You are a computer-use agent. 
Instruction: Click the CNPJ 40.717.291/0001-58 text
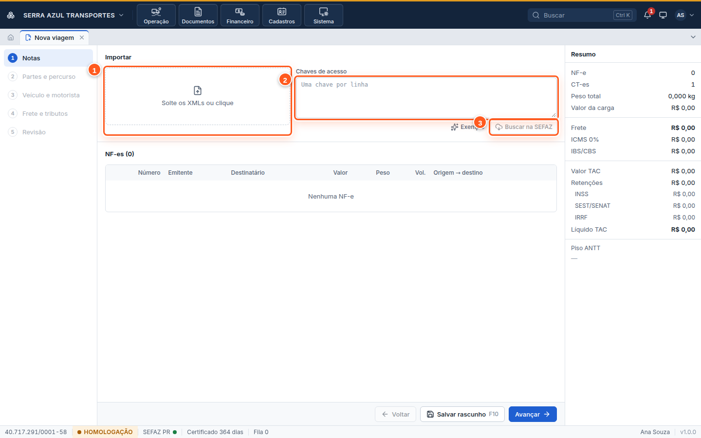tap(36, 432)
